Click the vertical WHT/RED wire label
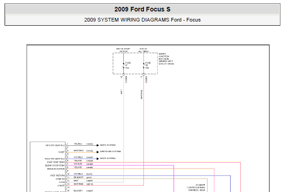Viewport: 286px width, 192px height. tap(142, 94)
